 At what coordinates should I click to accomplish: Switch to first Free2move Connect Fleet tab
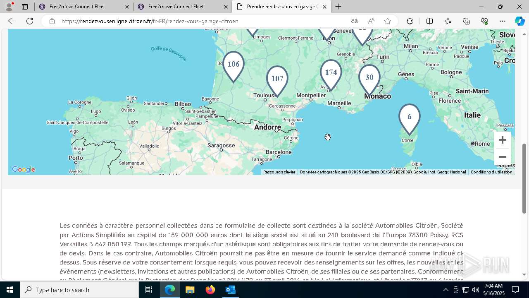pos(84,7)
